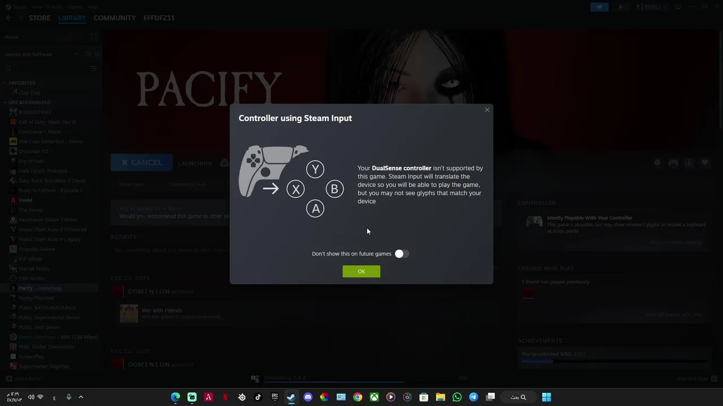This screenshot has width=723, height=406.
Task: Open the game settings gear icon
Action: coord(657,162)
